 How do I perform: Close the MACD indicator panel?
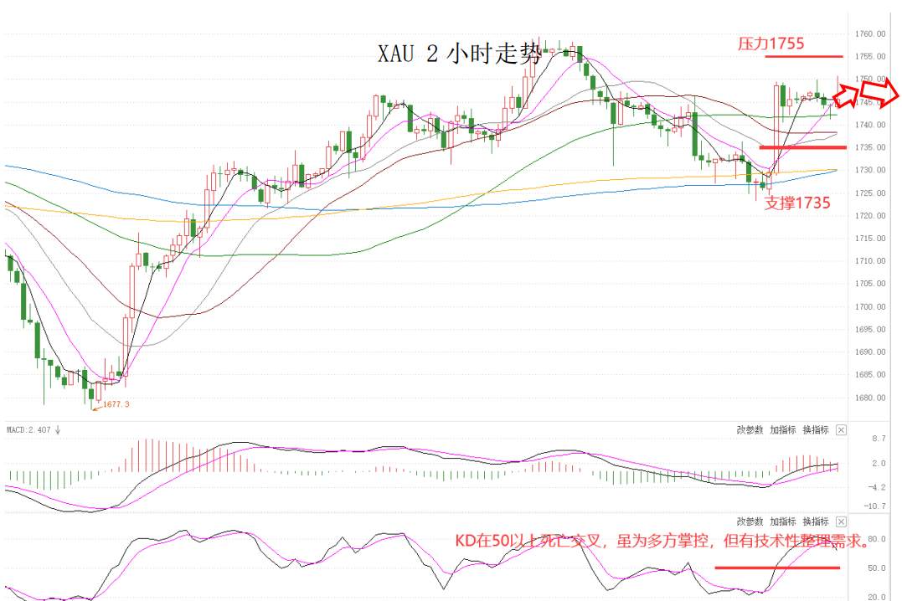point(841,429)
